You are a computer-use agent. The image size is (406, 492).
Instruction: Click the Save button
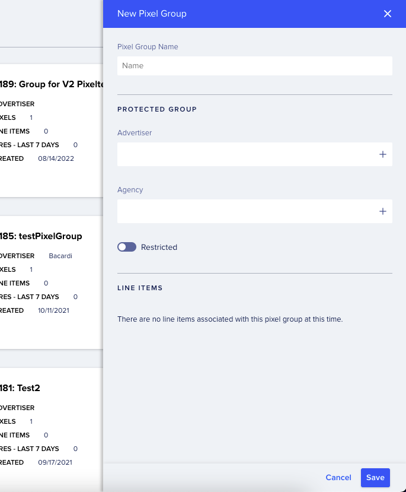(375, 478)
